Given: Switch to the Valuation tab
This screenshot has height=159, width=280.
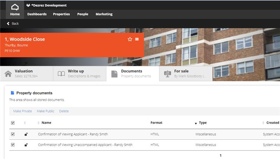Looking at the screenshot, I should click(x=27, y=73).
